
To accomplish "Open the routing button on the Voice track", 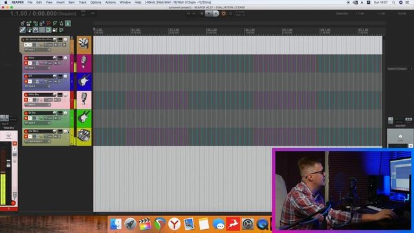I will [x=60, y=58].
